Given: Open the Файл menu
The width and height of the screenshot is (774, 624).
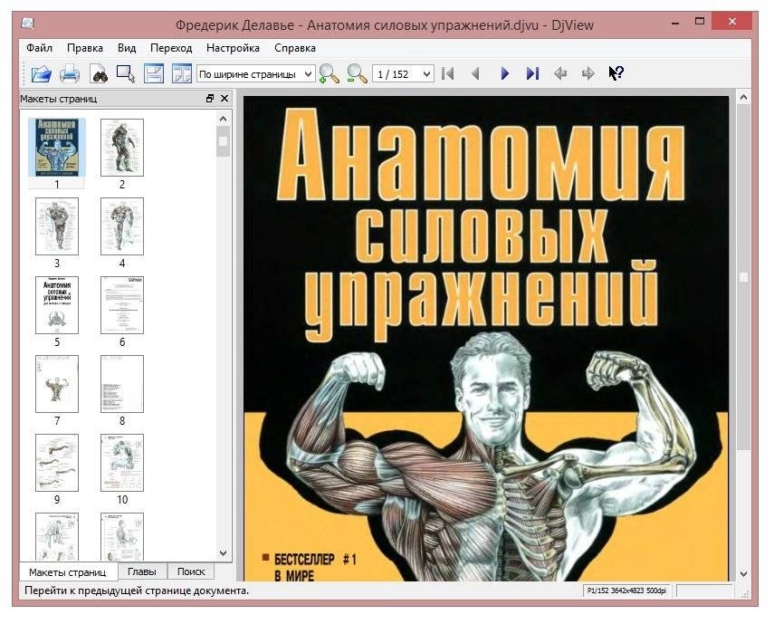Looking at the screenshot, I should [39, 48].
